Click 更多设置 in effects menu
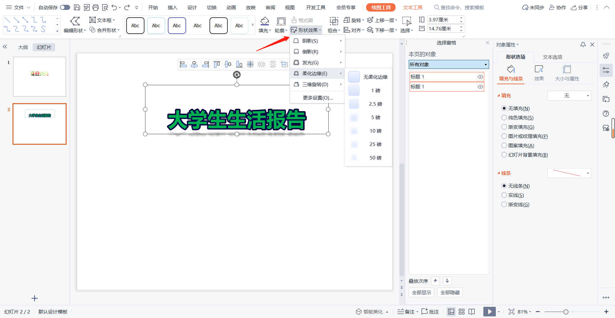This screenshot has width=615, height=318. click(318, 98)
